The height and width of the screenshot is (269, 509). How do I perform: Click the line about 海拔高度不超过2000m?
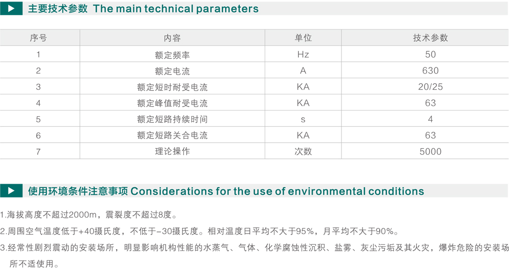click(x=89, y=214)
